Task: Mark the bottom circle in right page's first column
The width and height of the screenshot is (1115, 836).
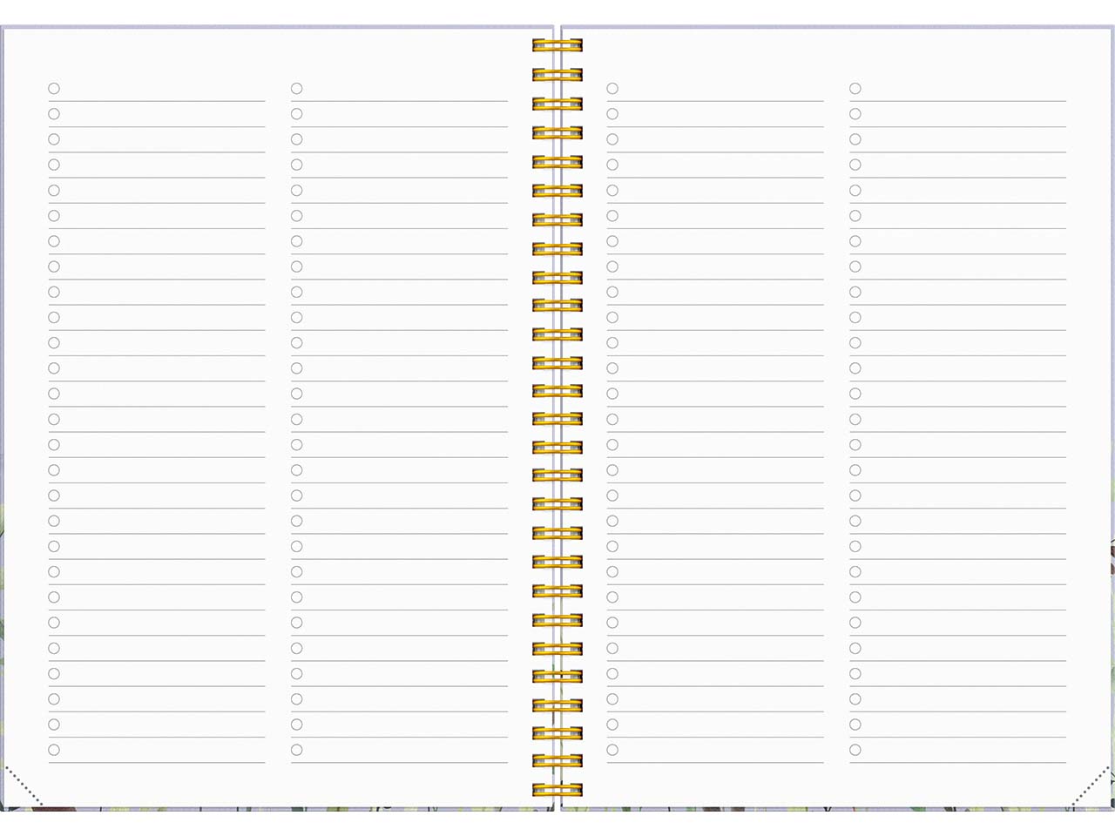Action: point(612,750)
